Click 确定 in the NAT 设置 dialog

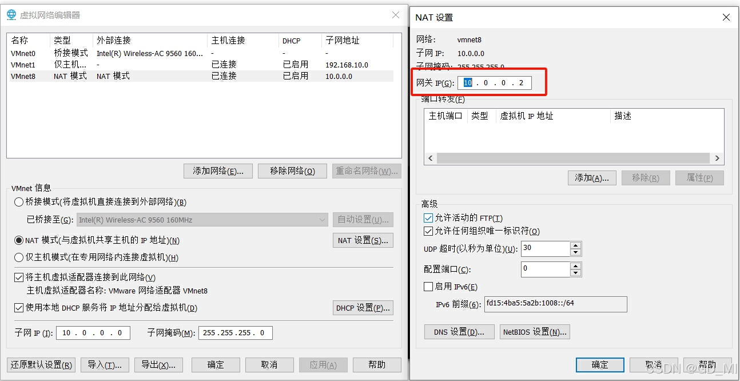[600, 365]
